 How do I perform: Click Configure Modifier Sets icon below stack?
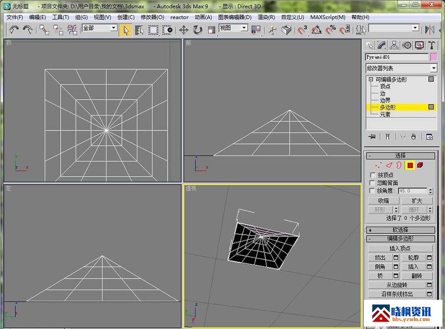tap(429, 137)
